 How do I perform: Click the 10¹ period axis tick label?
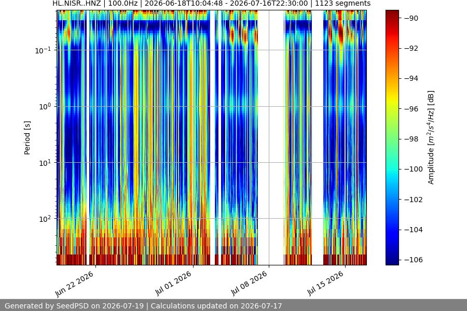click(45, 162)
